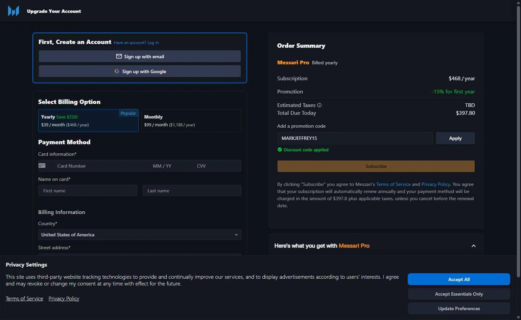Click green checkmark beside Discount code applied
Screen dimensions: 521x320
point(280,150)
